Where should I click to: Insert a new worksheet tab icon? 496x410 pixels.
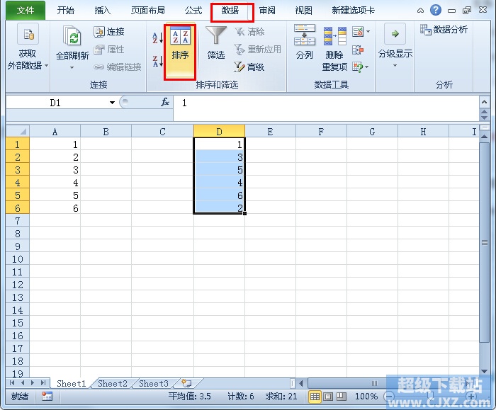pos(186,383)
